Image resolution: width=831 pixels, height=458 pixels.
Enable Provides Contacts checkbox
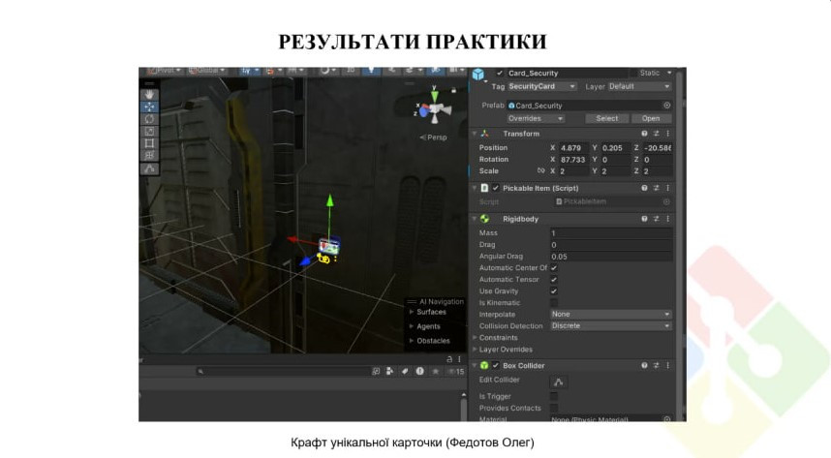(554, 408)
